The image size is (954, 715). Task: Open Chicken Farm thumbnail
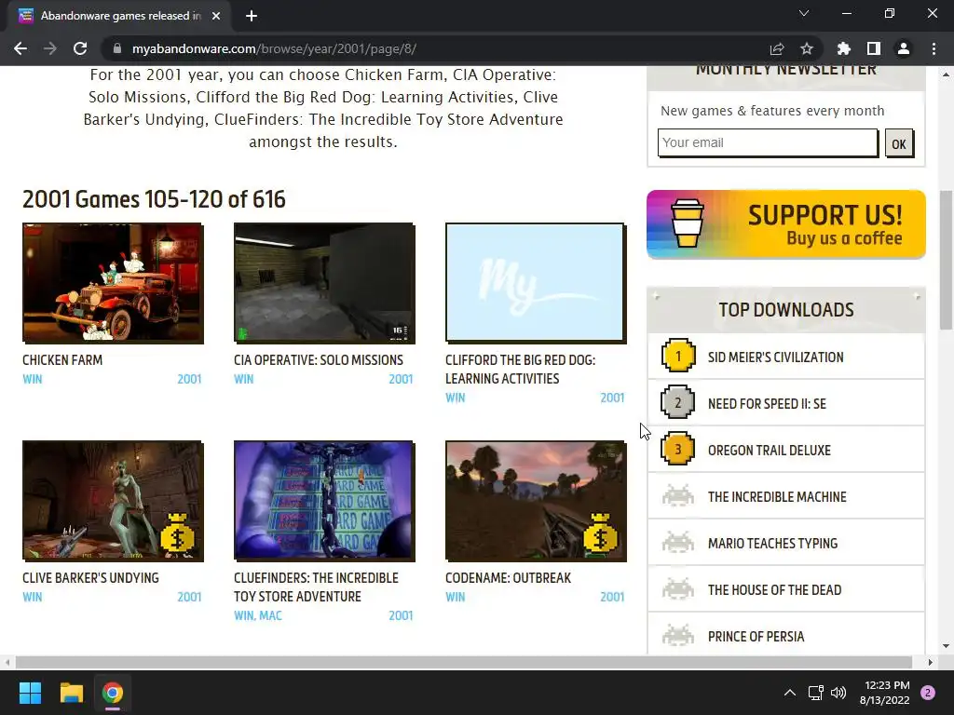coord(113,283)
